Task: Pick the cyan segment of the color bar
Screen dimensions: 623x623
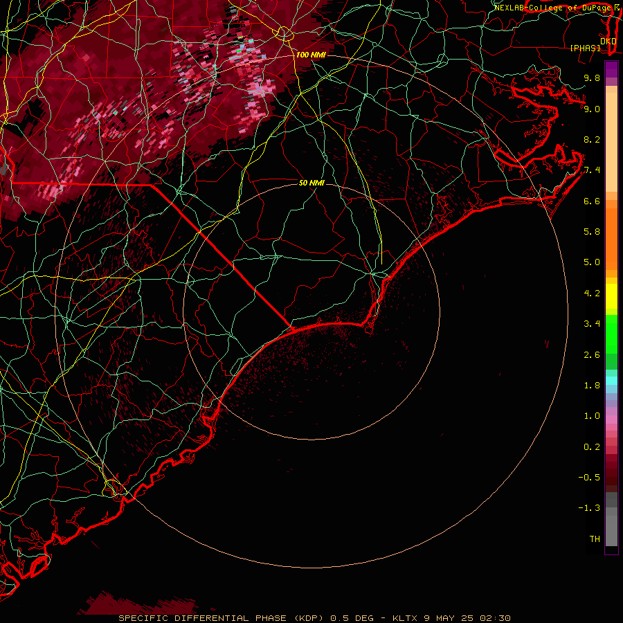Action: click(x=611, y=381)
